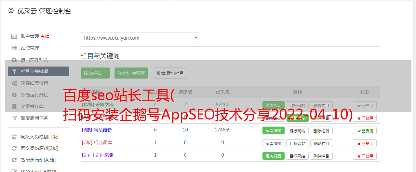The height and width of the screenshot is (172, 416).
Task: Open the https://www.ucaiyun.com site dropdown
Action: point(140,38)
